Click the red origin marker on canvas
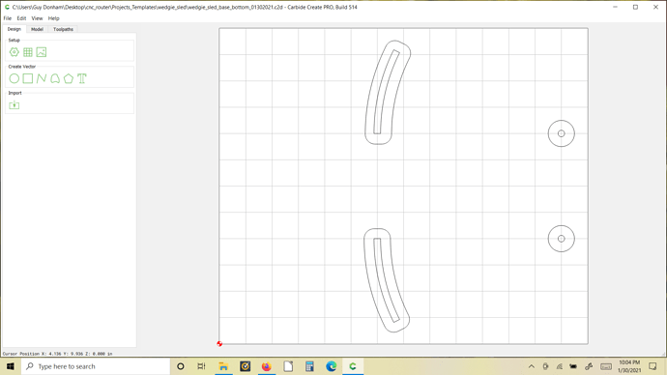 219,343
